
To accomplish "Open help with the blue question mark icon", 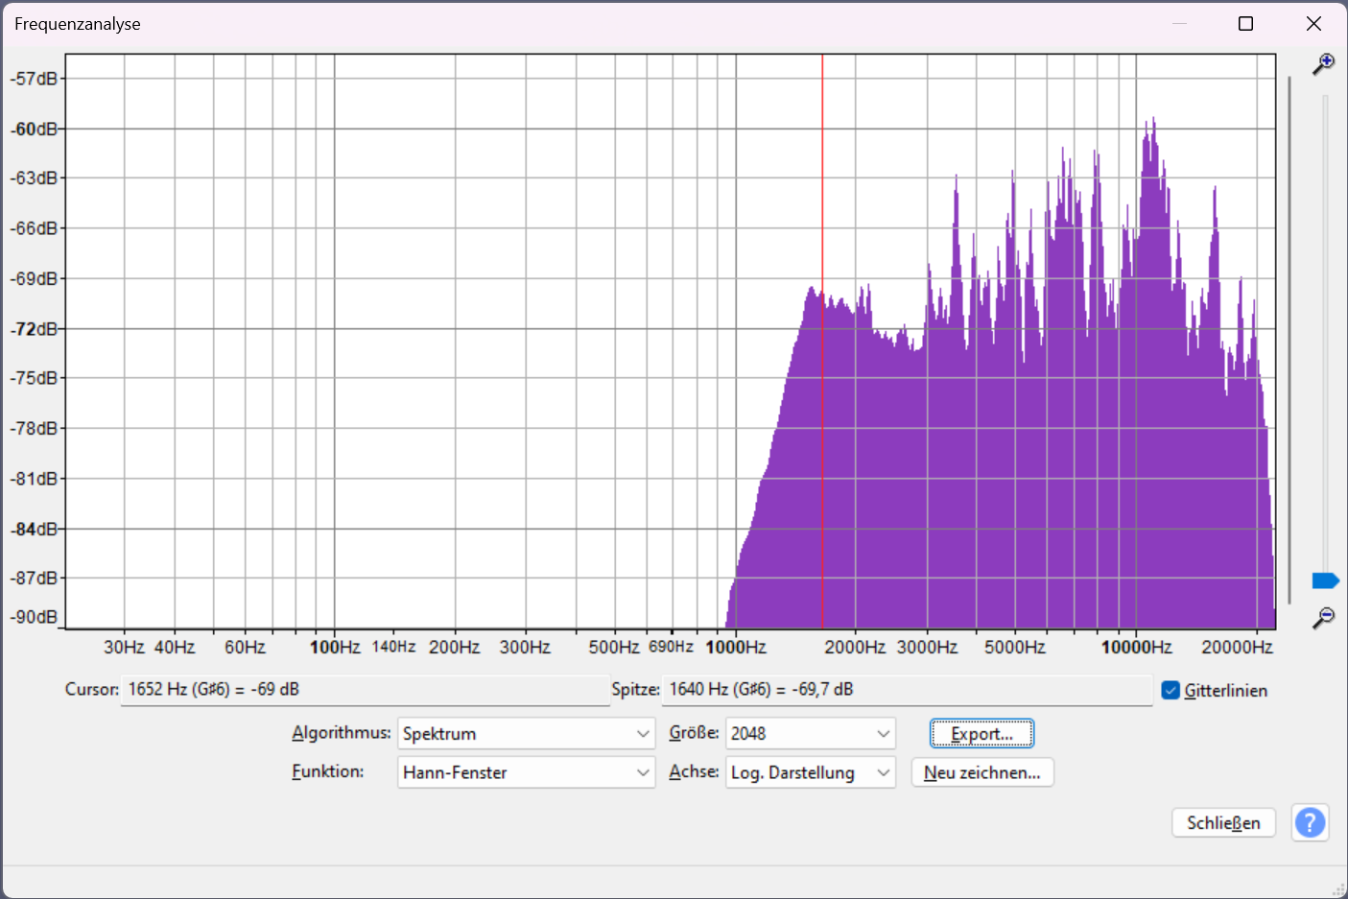I will (x=1310, y=822).
